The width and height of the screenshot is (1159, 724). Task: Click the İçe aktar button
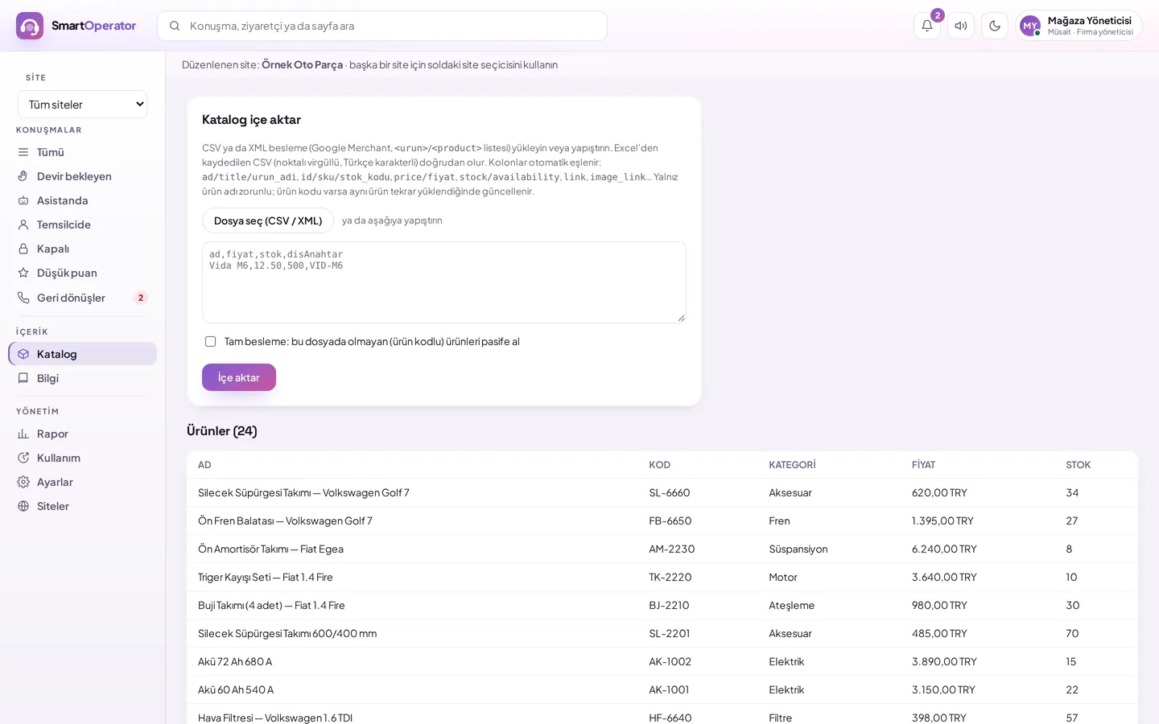[x=239, y=377]
